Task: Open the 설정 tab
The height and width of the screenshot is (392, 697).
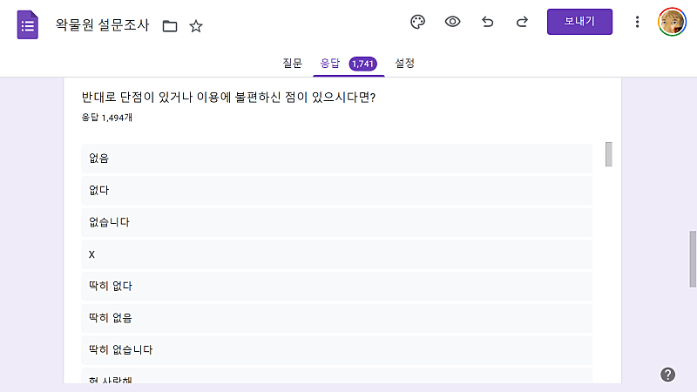Action: [x=405, y=63]
